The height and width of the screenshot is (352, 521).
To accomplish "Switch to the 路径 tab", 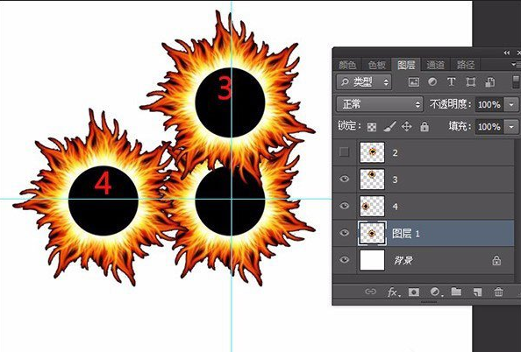I will click(x=465, y=65).
